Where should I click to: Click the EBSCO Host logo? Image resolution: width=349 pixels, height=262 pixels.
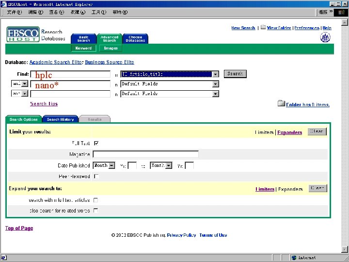click(x=23, y=34)
